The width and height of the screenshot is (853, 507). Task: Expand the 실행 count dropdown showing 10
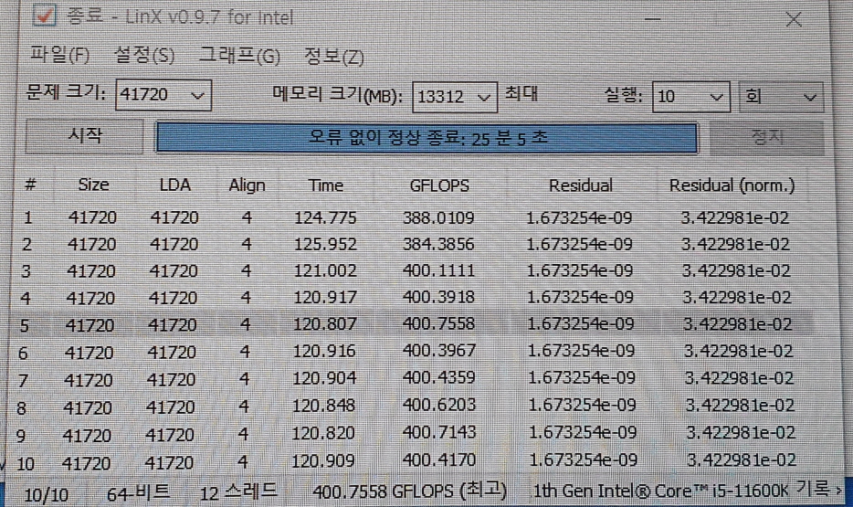717,97
